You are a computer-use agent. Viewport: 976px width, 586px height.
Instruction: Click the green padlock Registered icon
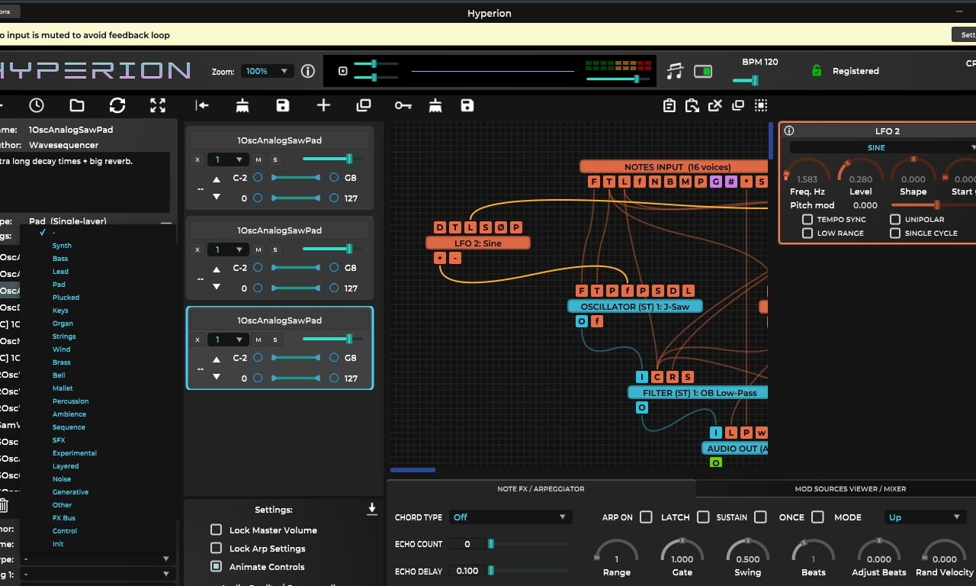pos(817,70)
